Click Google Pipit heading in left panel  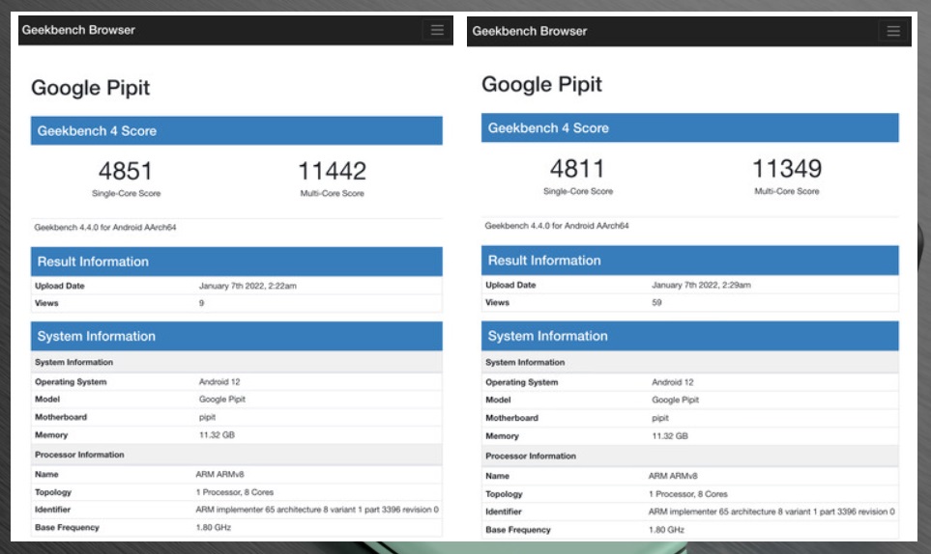[90, 88]
